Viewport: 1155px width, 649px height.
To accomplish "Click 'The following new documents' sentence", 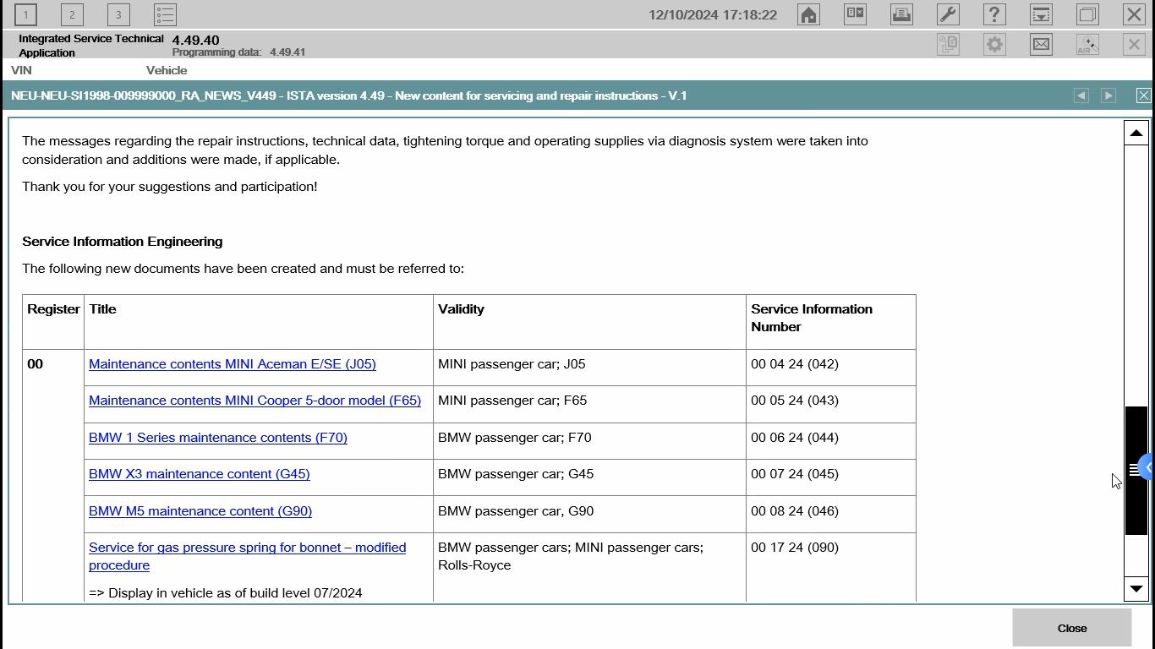I will (x=244, y=269).
